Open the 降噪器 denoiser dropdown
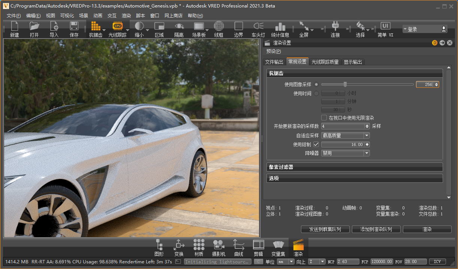This screenshot has width=458, height=269. click(x=345, y=153)
